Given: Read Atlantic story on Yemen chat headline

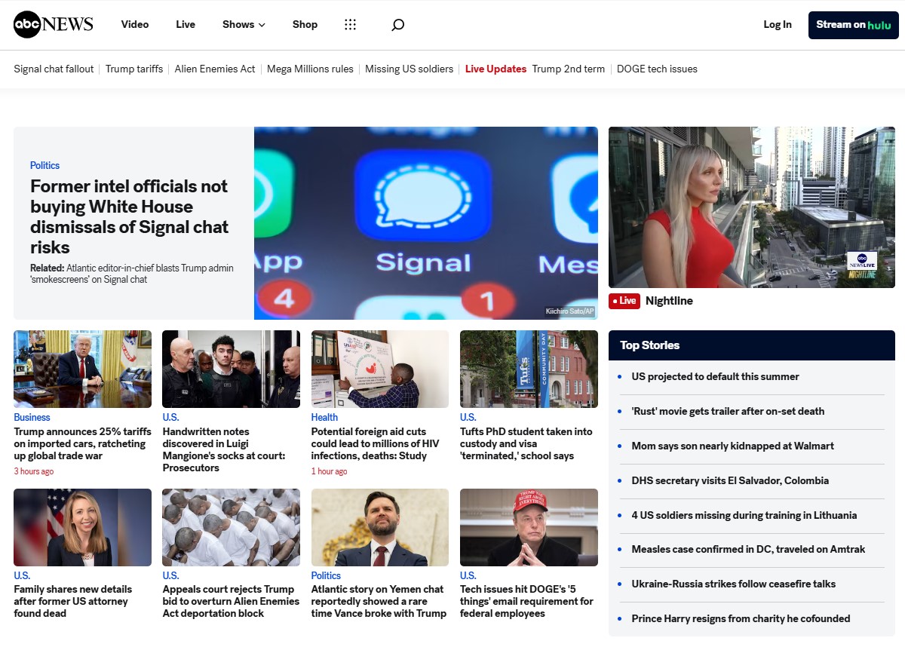Looking at the screenshot, I should [379, 601].
